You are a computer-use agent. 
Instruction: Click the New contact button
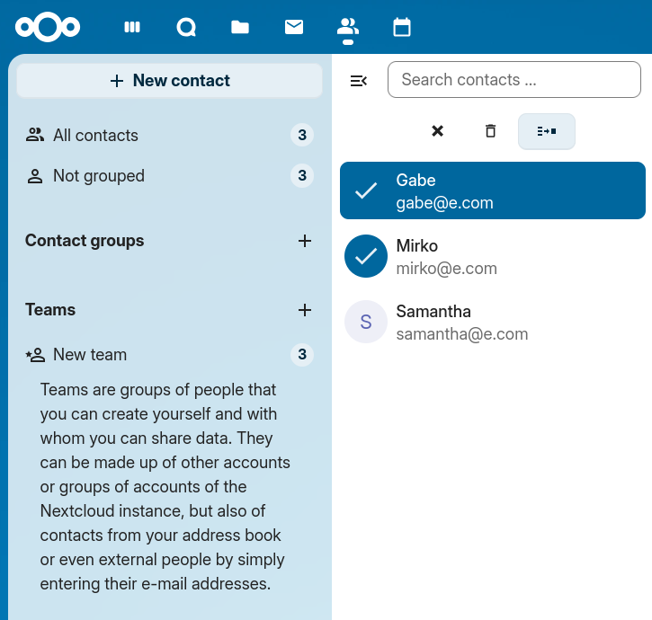(170, 81)
